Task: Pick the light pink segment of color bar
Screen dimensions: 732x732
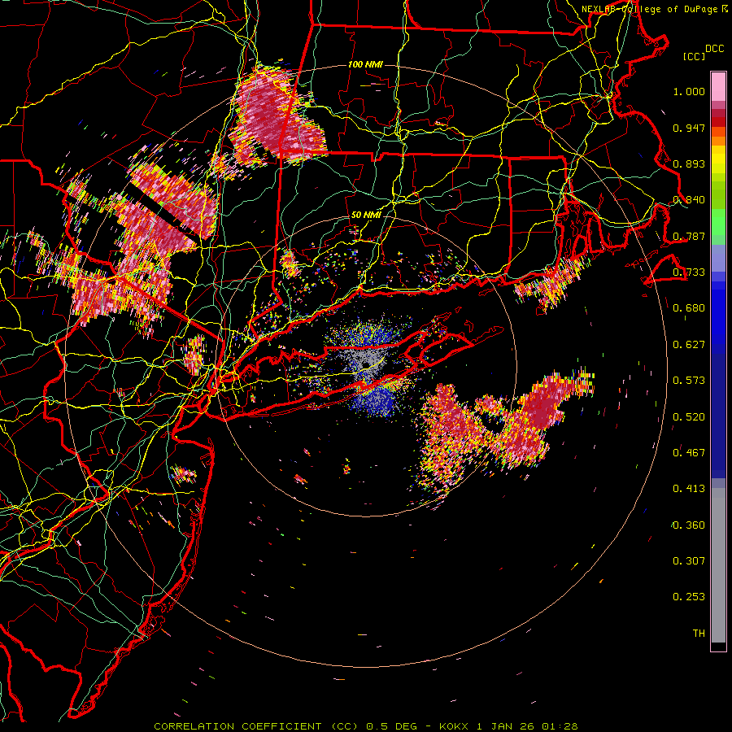Action: tap(718, 86)
